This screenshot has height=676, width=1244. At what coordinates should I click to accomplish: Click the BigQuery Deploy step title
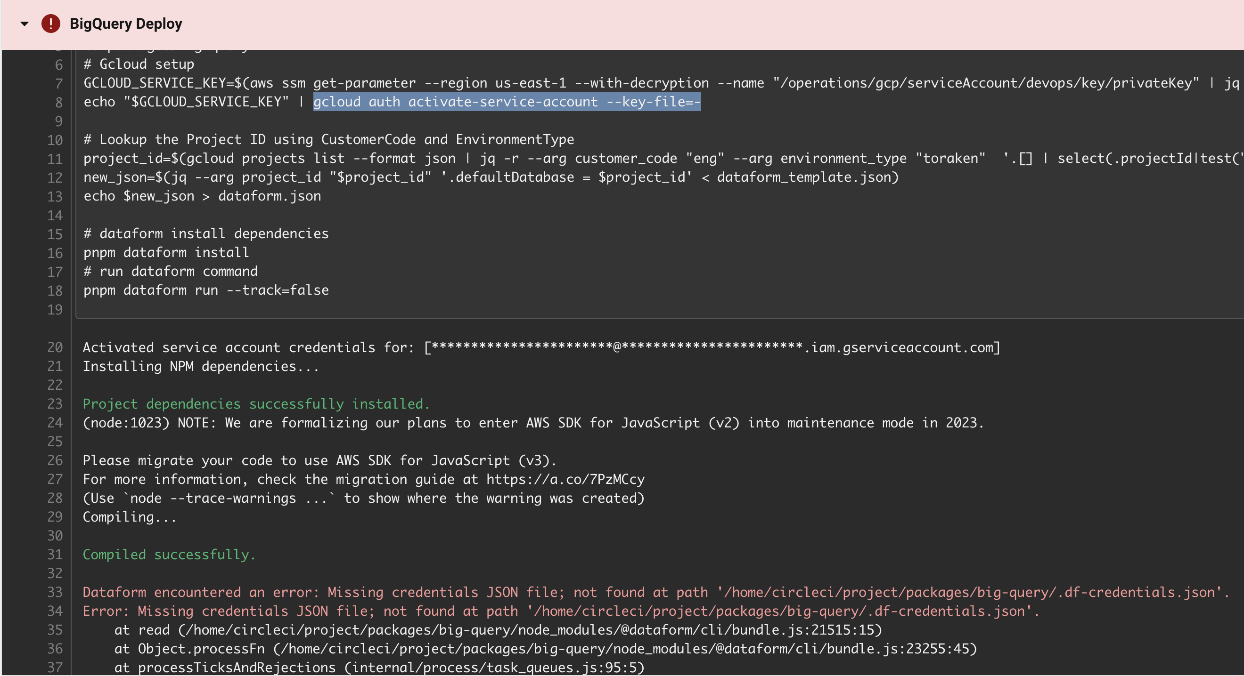click(125, 24)
